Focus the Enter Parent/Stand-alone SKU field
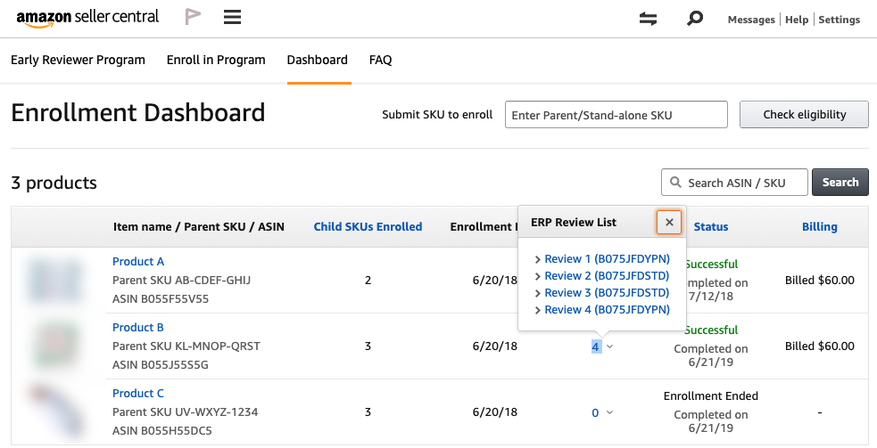 (616, 115)
